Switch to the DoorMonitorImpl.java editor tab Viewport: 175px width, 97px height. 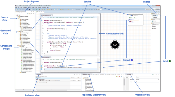[47, 15]
